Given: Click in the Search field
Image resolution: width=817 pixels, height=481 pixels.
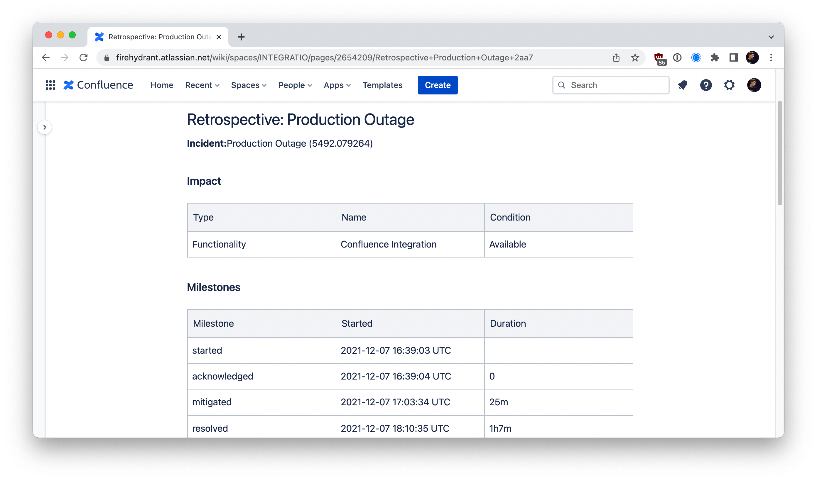Looking at the screenshot, I should click(616, 85).
